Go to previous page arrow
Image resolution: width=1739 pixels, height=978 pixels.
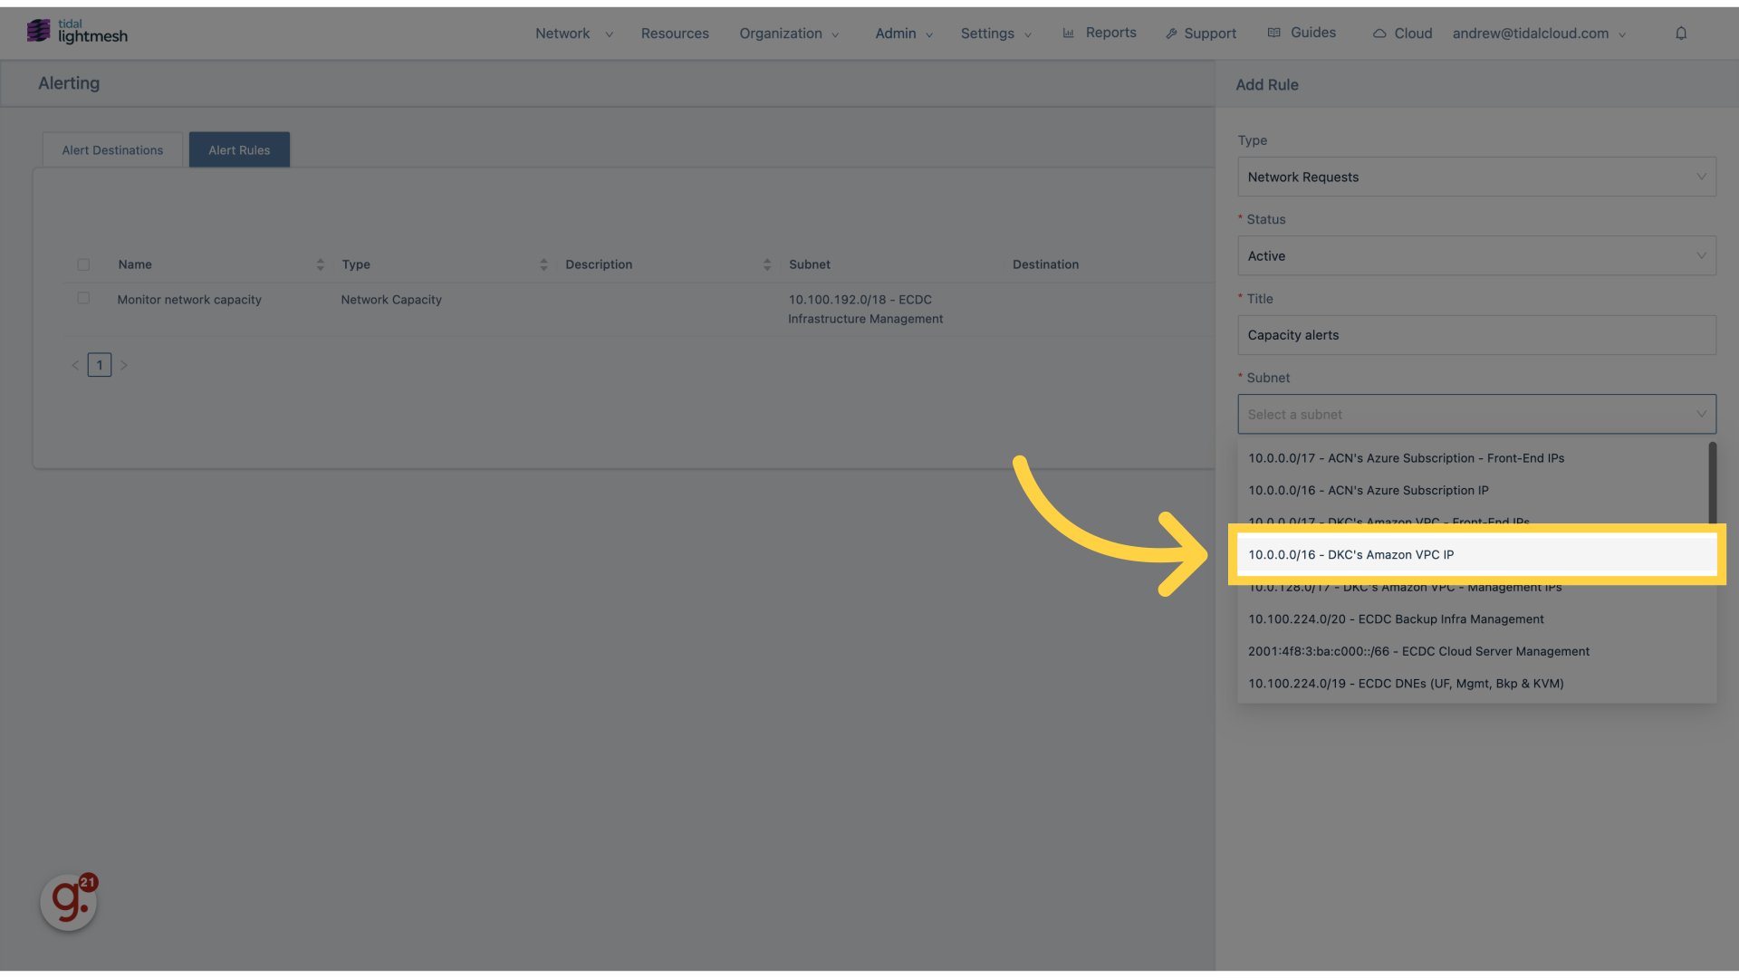[x=75, y=365]
